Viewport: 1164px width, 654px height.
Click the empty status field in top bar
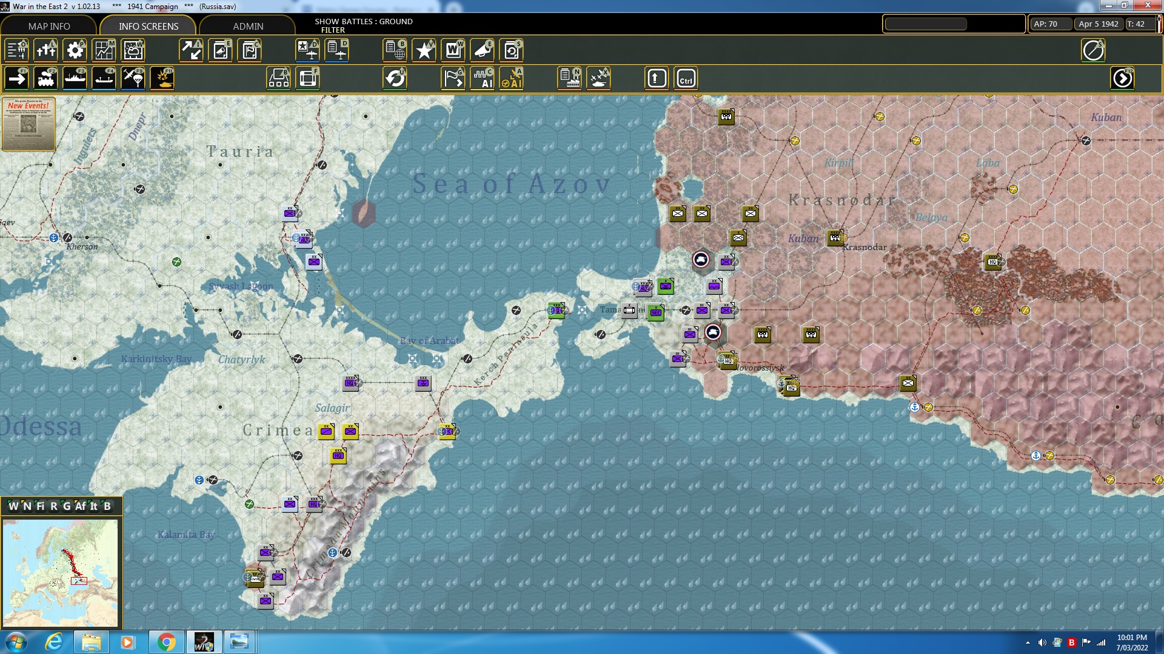[x=926, y=24]
